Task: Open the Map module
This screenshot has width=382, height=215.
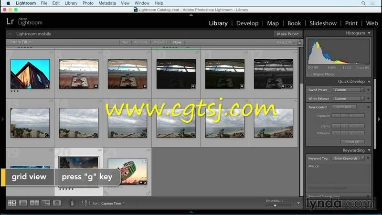Action: point(273,23)
